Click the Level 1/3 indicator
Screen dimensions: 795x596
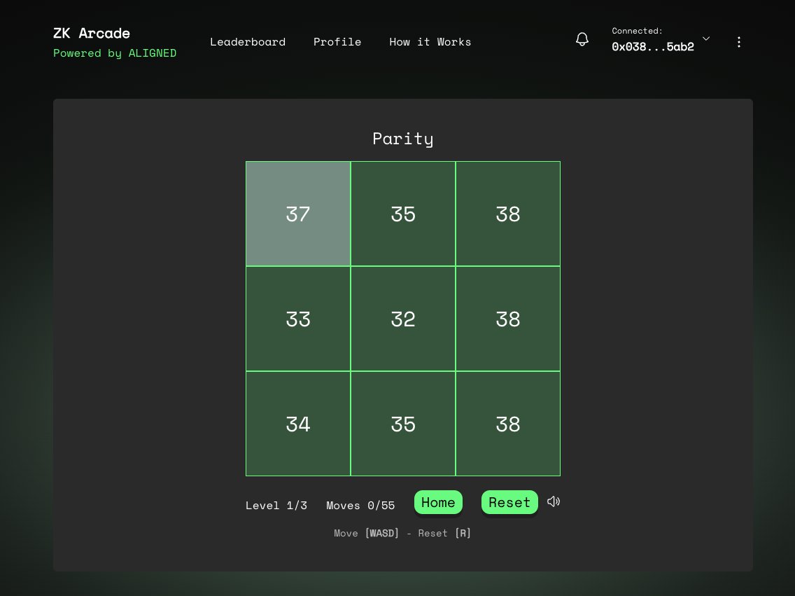(x=276, y=505)
